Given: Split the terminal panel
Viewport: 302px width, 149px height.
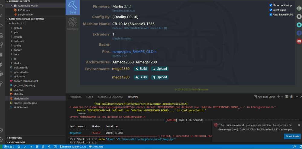Looking at the screenshot, I should pyautogui.click(x=286, y=97).
